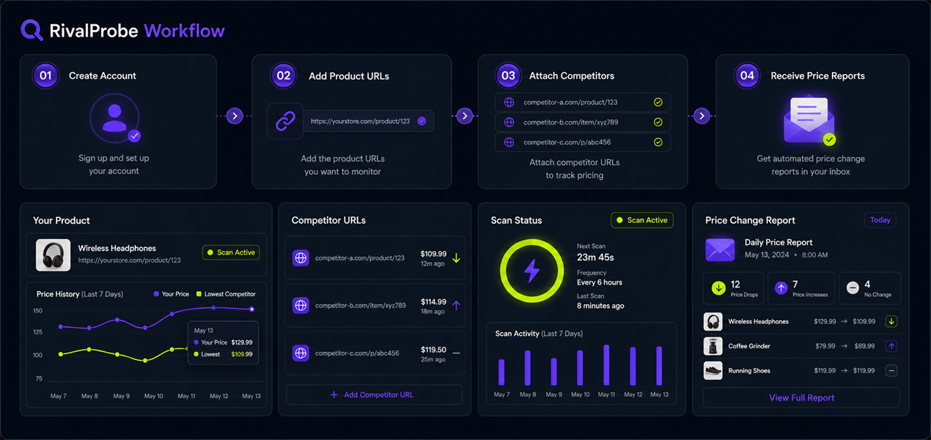
Task: Click the '23m 45s' next scan value
Action: [595, 257]
